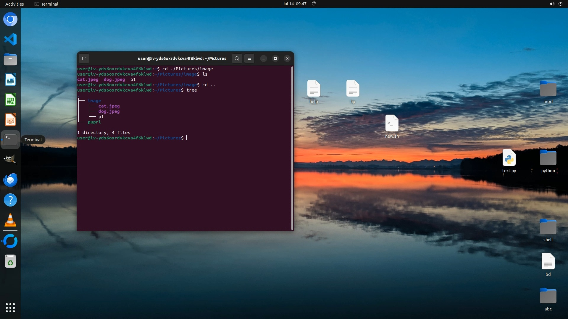
Task: Open the Trash from the dock
Action: 10,262
